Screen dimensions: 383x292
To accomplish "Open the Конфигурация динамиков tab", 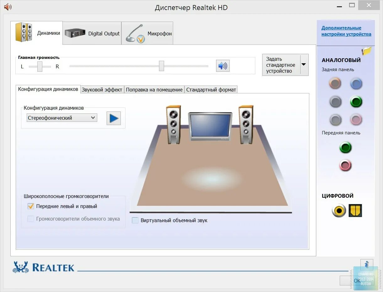I will click(48, 89).
